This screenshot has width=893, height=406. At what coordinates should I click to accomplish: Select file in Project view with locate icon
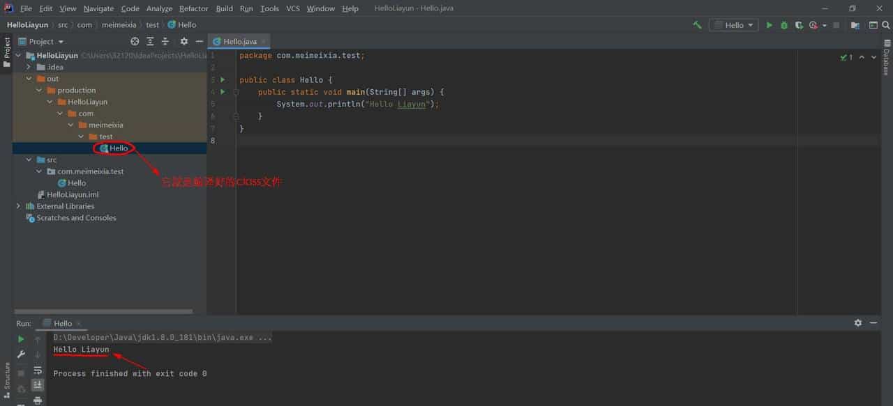click(135, 41)
